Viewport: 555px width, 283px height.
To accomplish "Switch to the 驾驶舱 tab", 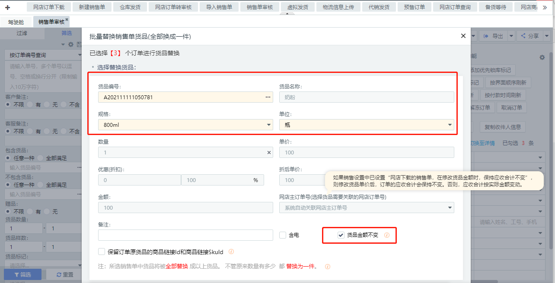I will (16, 22).
